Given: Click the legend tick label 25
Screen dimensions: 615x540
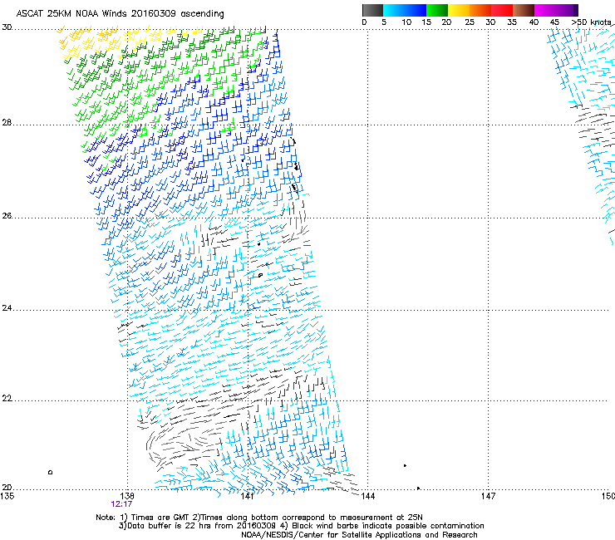Looking at the screenshot, I should pyautogui.click(x=470, y=22).
